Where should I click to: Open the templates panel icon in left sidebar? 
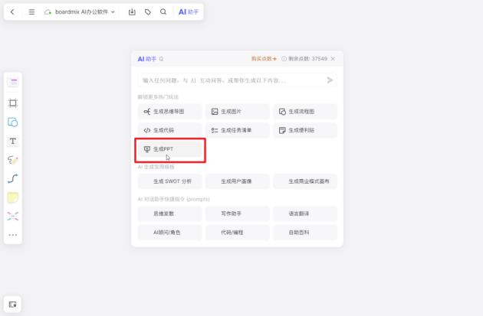[13, 82]
